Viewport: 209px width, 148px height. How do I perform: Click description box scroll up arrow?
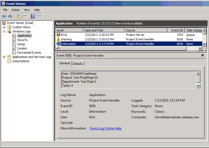tap(198, 73)
